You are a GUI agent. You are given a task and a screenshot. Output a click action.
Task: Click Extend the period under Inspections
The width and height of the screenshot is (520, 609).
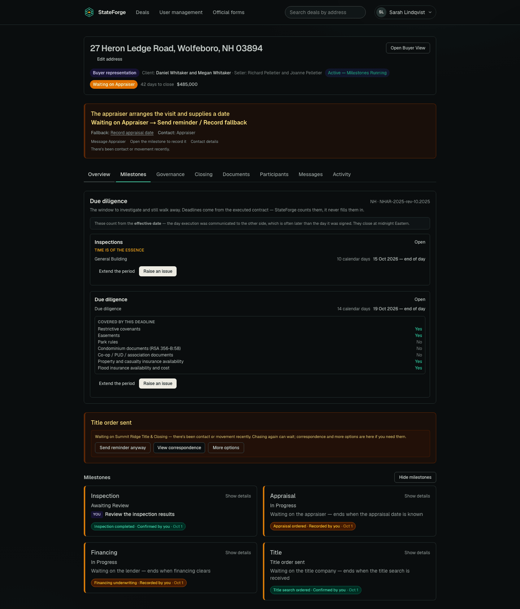pyautogui.click(x=117, y=271)
